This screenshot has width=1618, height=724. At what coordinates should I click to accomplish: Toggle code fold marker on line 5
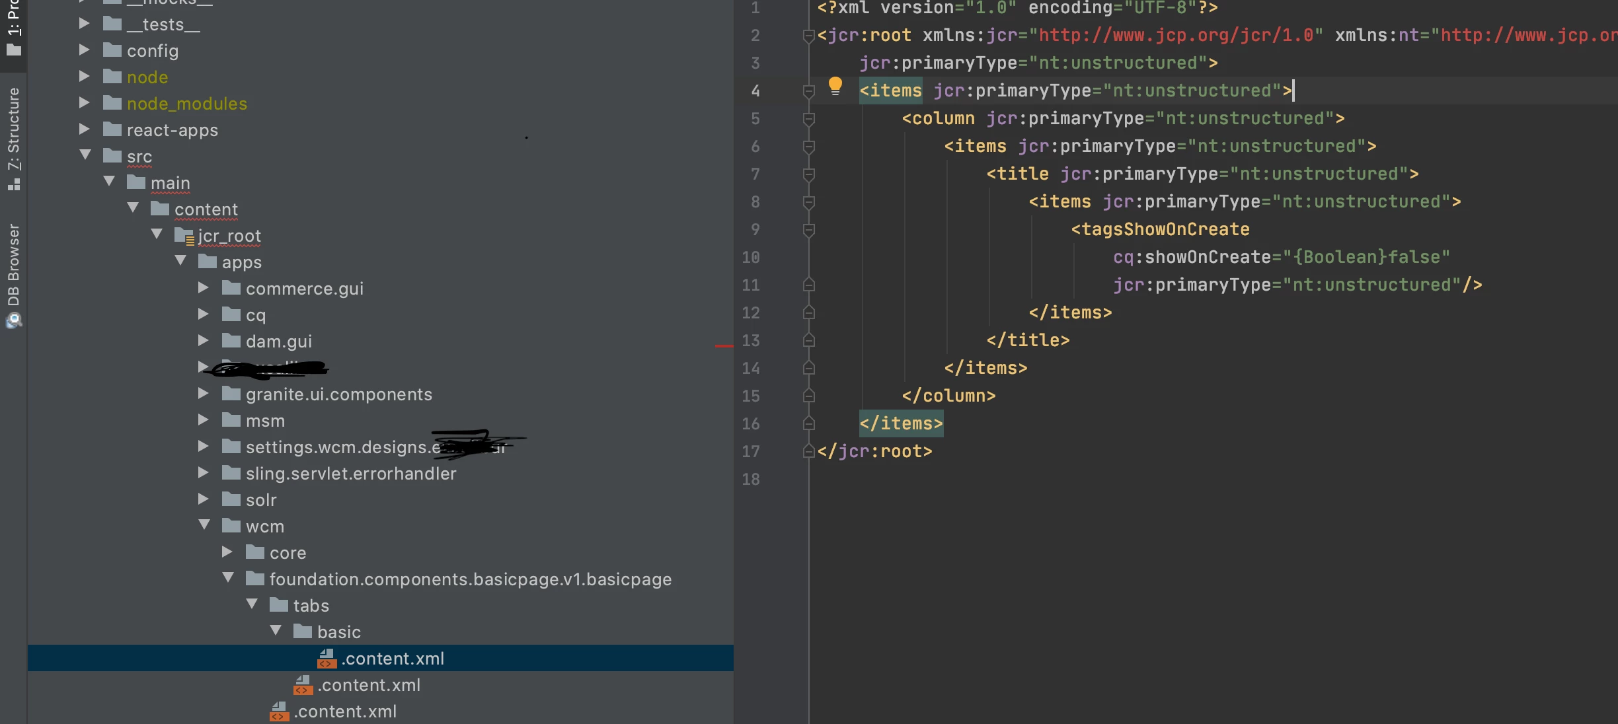tap(808, 119)
